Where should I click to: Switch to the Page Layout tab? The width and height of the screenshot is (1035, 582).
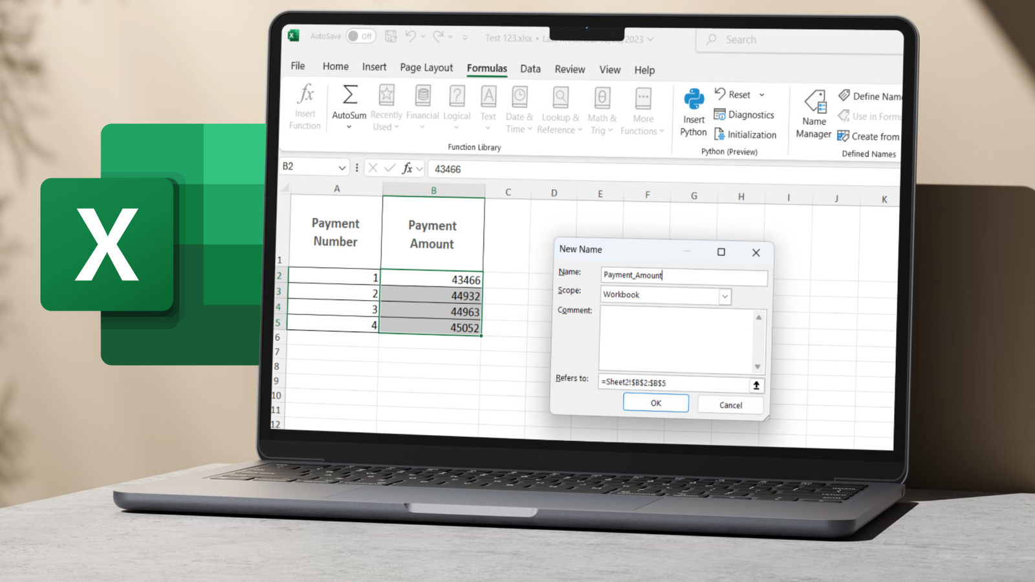426,68
